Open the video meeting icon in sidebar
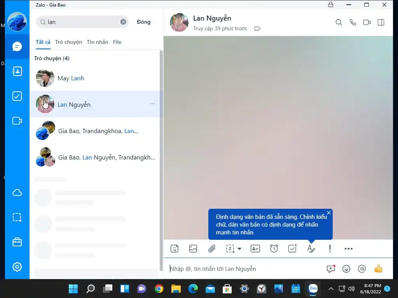This screenshot has height=298, width=398. pyautogui.click(x=17, y=121)
